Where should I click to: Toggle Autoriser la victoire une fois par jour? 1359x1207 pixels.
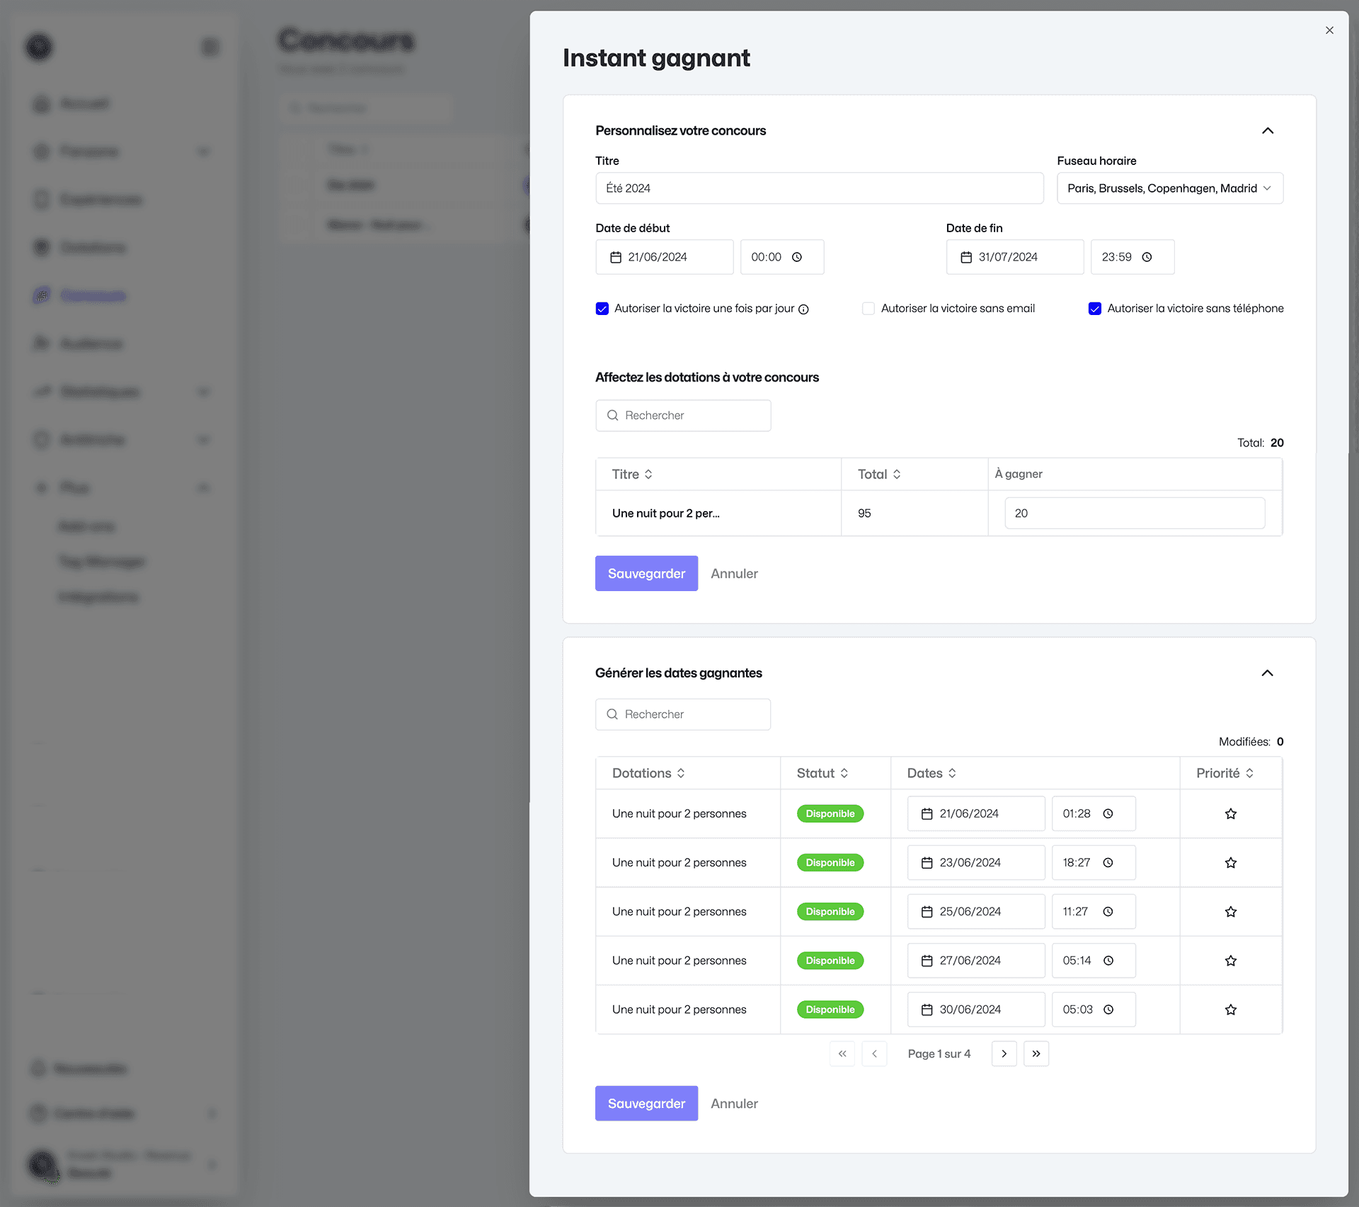point(602,309)
